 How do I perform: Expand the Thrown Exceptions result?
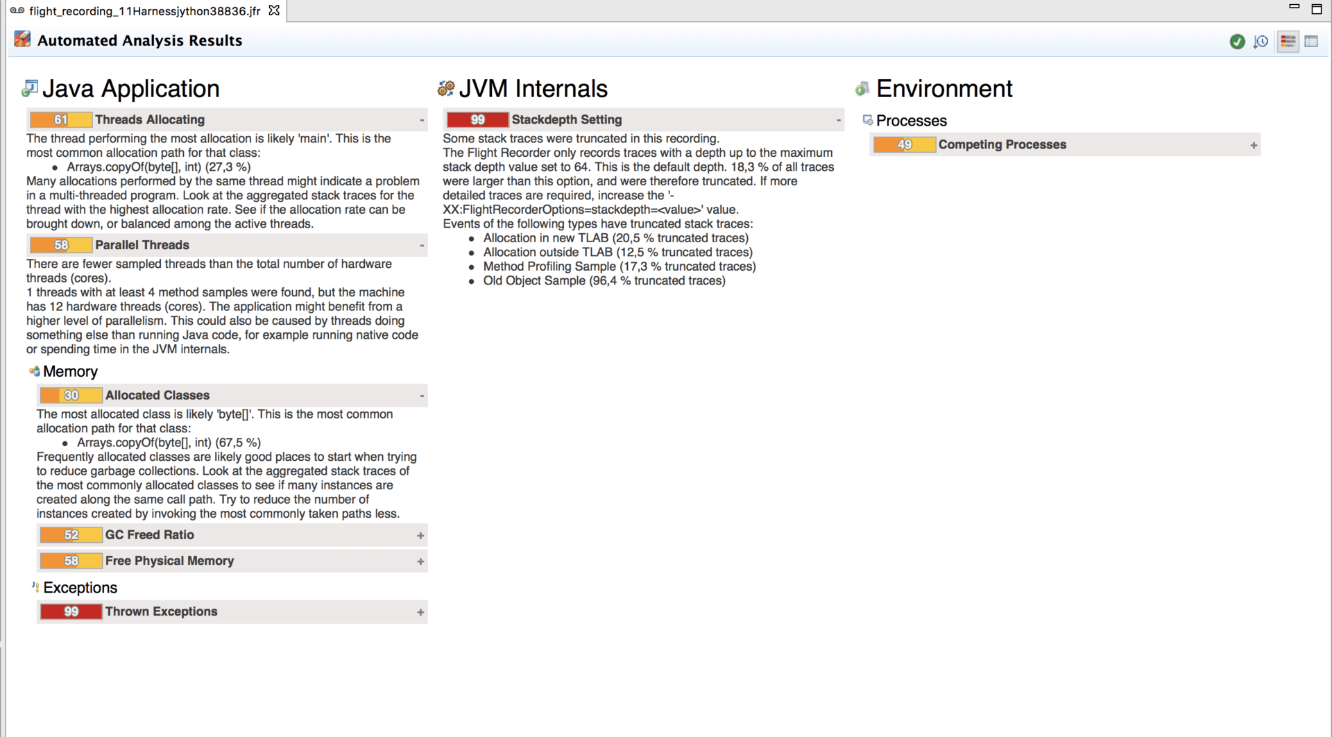pyautogui.click(x=420, y=612)
